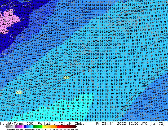Click the '(12+72)' forecast hour text

(157, 124)
